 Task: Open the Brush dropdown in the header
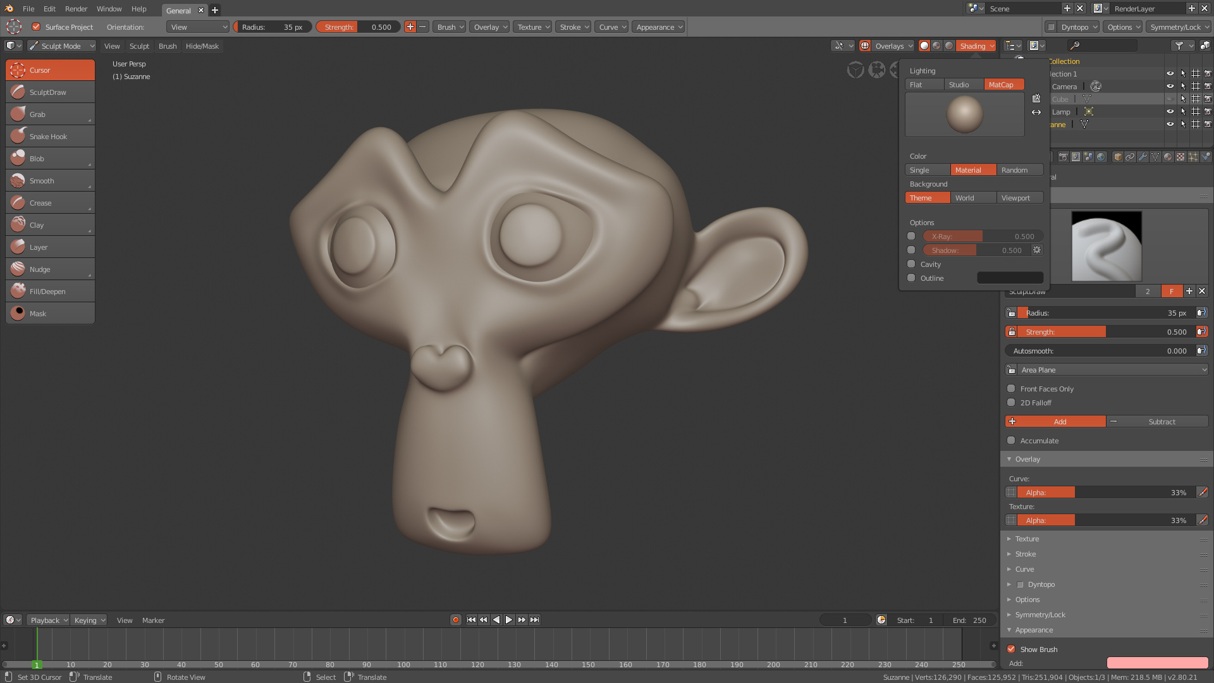(449, 27)
